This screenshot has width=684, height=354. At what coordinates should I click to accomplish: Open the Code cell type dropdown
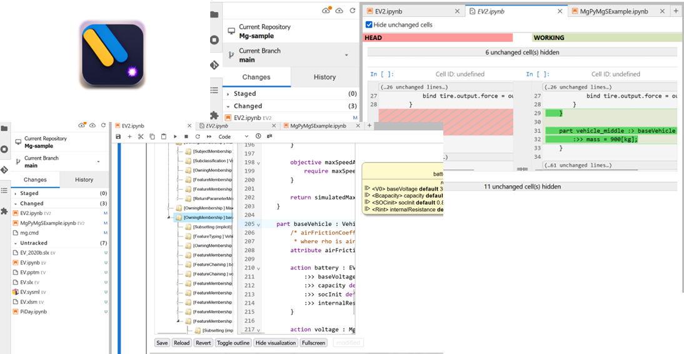[231, 136]
